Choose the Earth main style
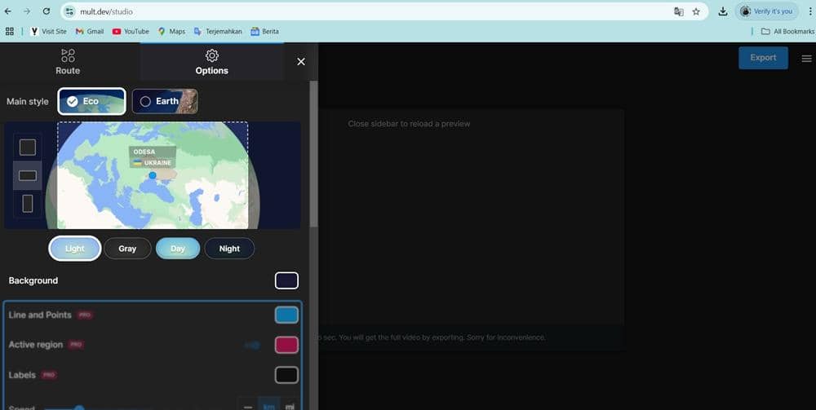Screen dimensions: 816x410 (165, 101)
